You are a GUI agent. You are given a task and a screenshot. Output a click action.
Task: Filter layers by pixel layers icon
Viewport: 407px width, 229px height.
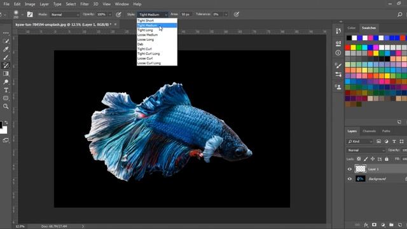(379, 141)
